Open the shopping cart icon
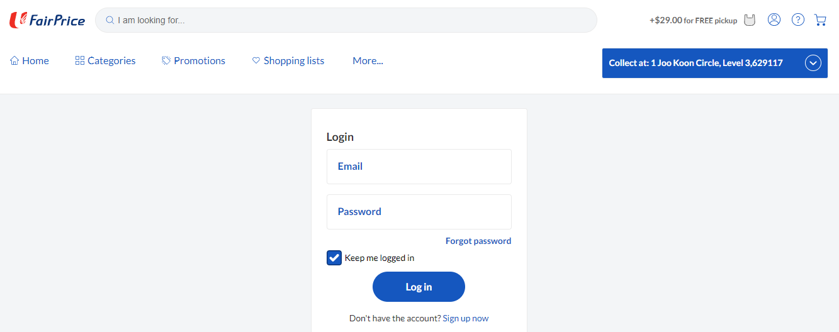This screenshot has width=839, height=332. [820, 19]
